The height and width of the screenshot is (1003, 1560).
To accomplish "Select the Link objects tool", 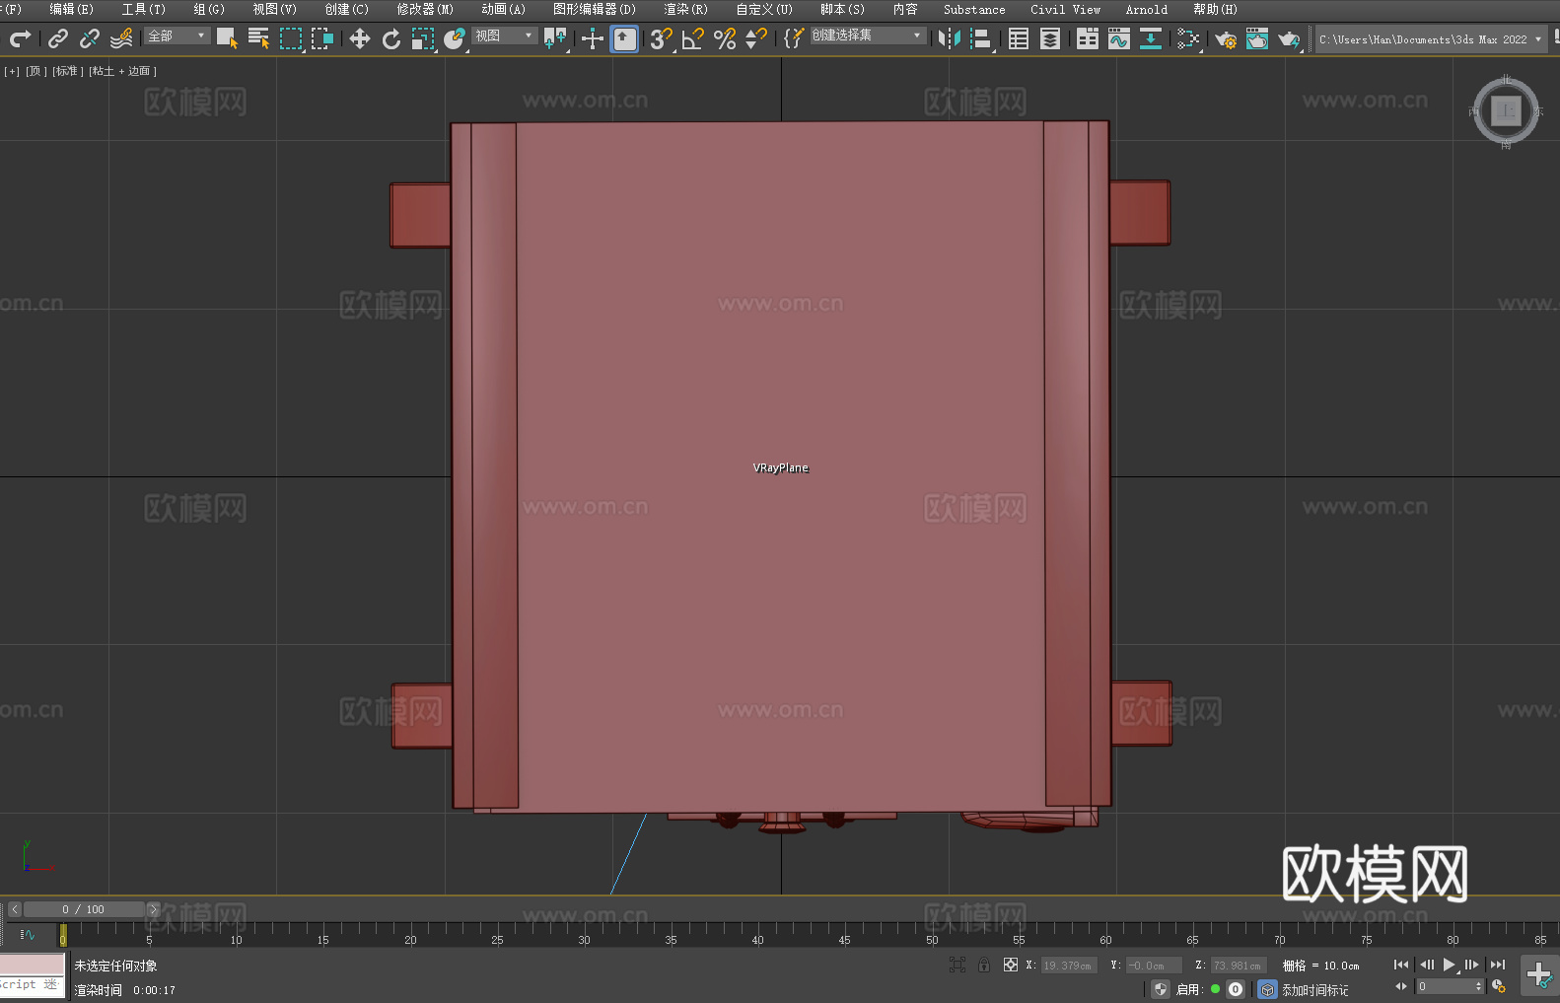I will (58, 38).
